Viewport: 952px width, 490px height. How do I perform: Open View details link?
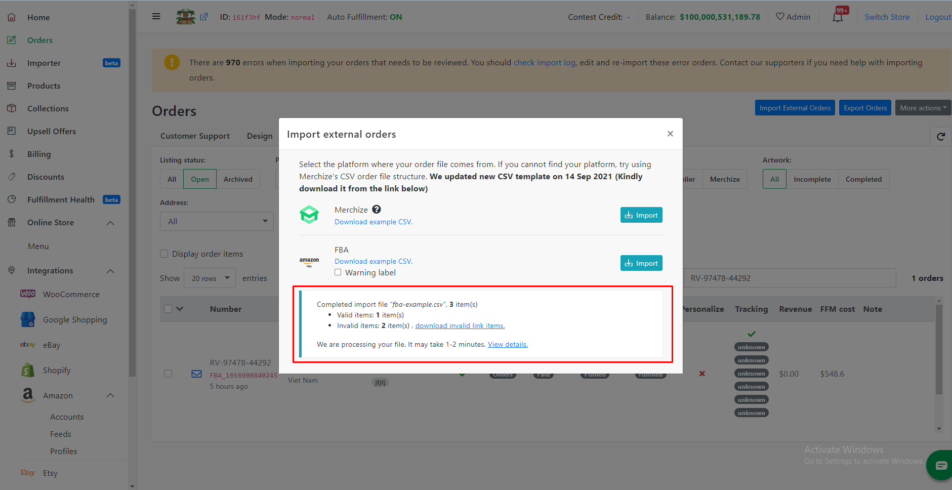508,344
